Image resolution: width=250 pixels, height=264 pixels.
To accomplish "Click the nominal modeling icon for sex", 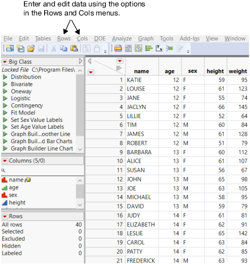I will 4,195.
